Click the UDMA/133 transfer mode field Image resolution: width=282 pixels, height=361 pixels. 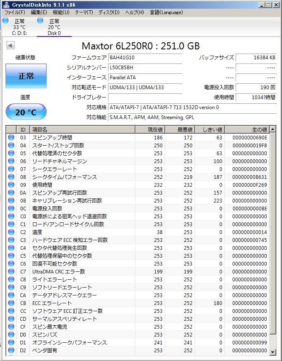(145, 88)
